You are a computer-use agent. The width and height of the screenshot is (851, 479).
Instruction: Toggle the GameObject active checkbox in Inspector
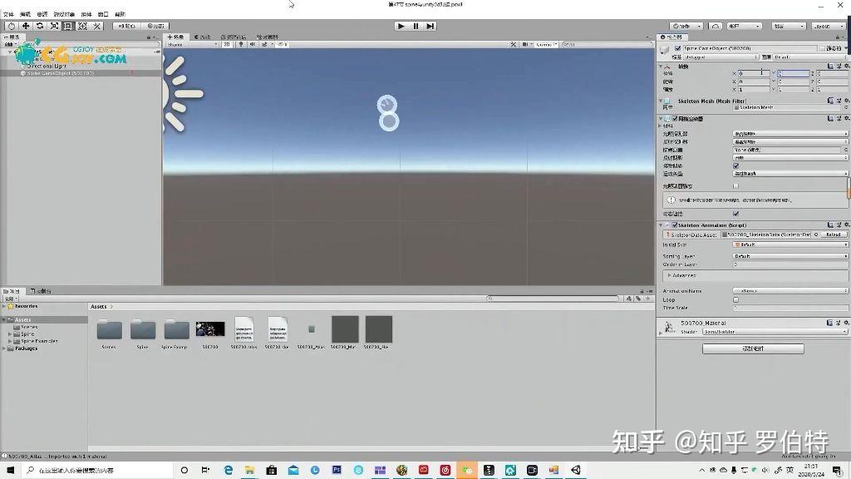pyautogui.click(x=678, y=48)
